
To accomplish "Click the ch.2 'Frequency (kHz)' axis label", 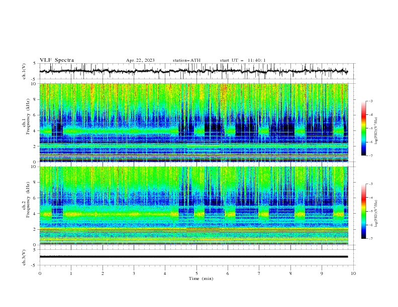I will coord(28,200).
